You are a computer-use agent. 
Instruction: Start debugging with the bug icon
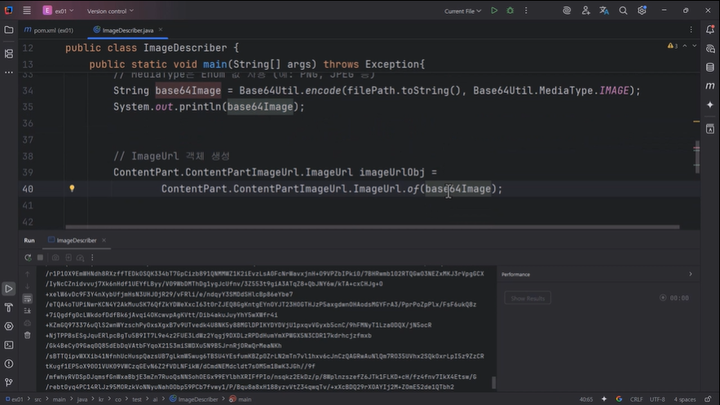(x=510, y=11)
